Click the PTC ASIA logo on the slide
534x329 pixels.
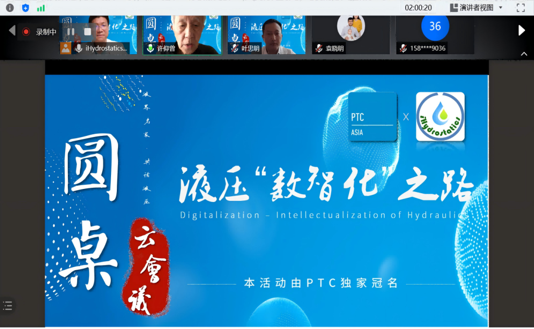pyautogui.click(x=372, y=117)
